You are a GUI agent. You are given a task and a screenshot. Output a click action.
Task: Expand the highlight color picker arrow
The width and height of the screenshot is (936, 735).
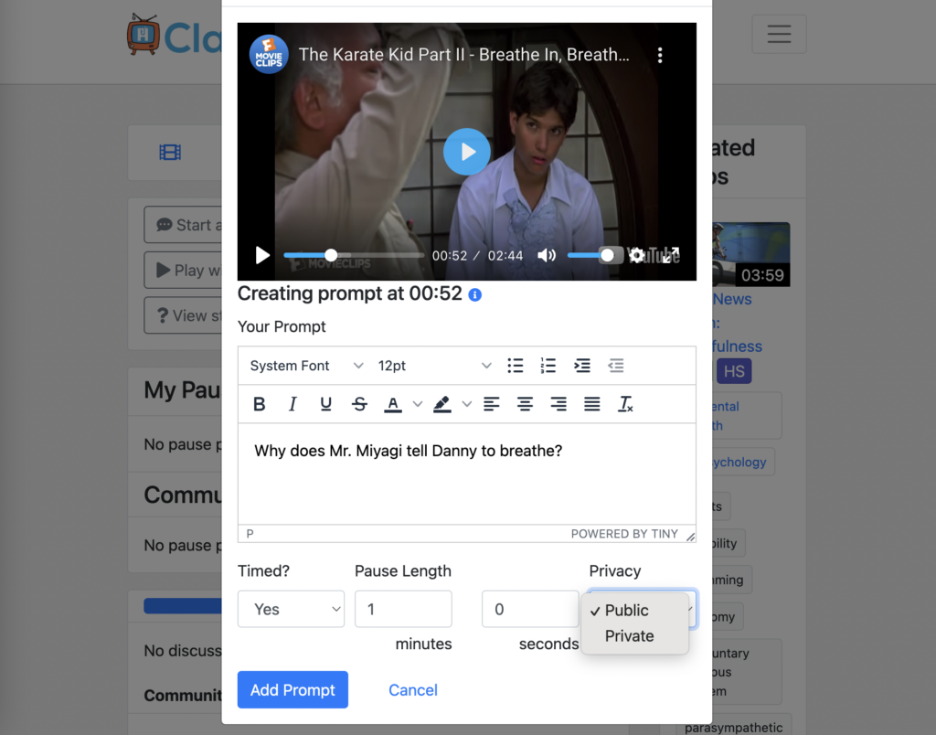(467, 404)
